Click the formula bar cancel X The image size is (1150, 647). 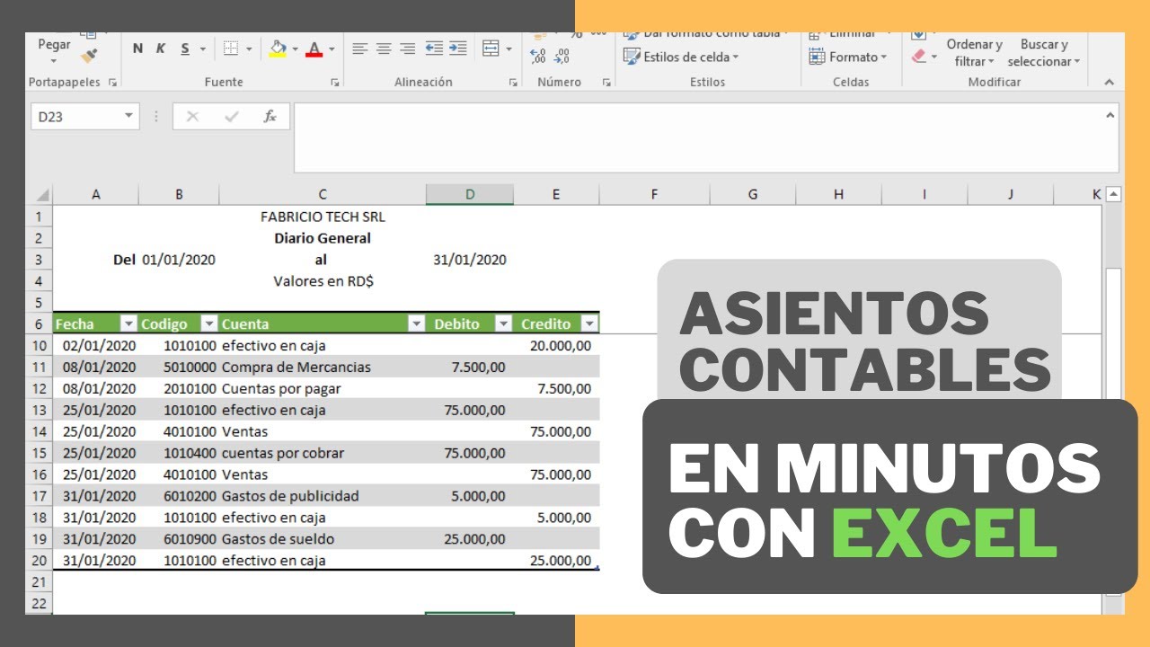(x=192, y=117)
